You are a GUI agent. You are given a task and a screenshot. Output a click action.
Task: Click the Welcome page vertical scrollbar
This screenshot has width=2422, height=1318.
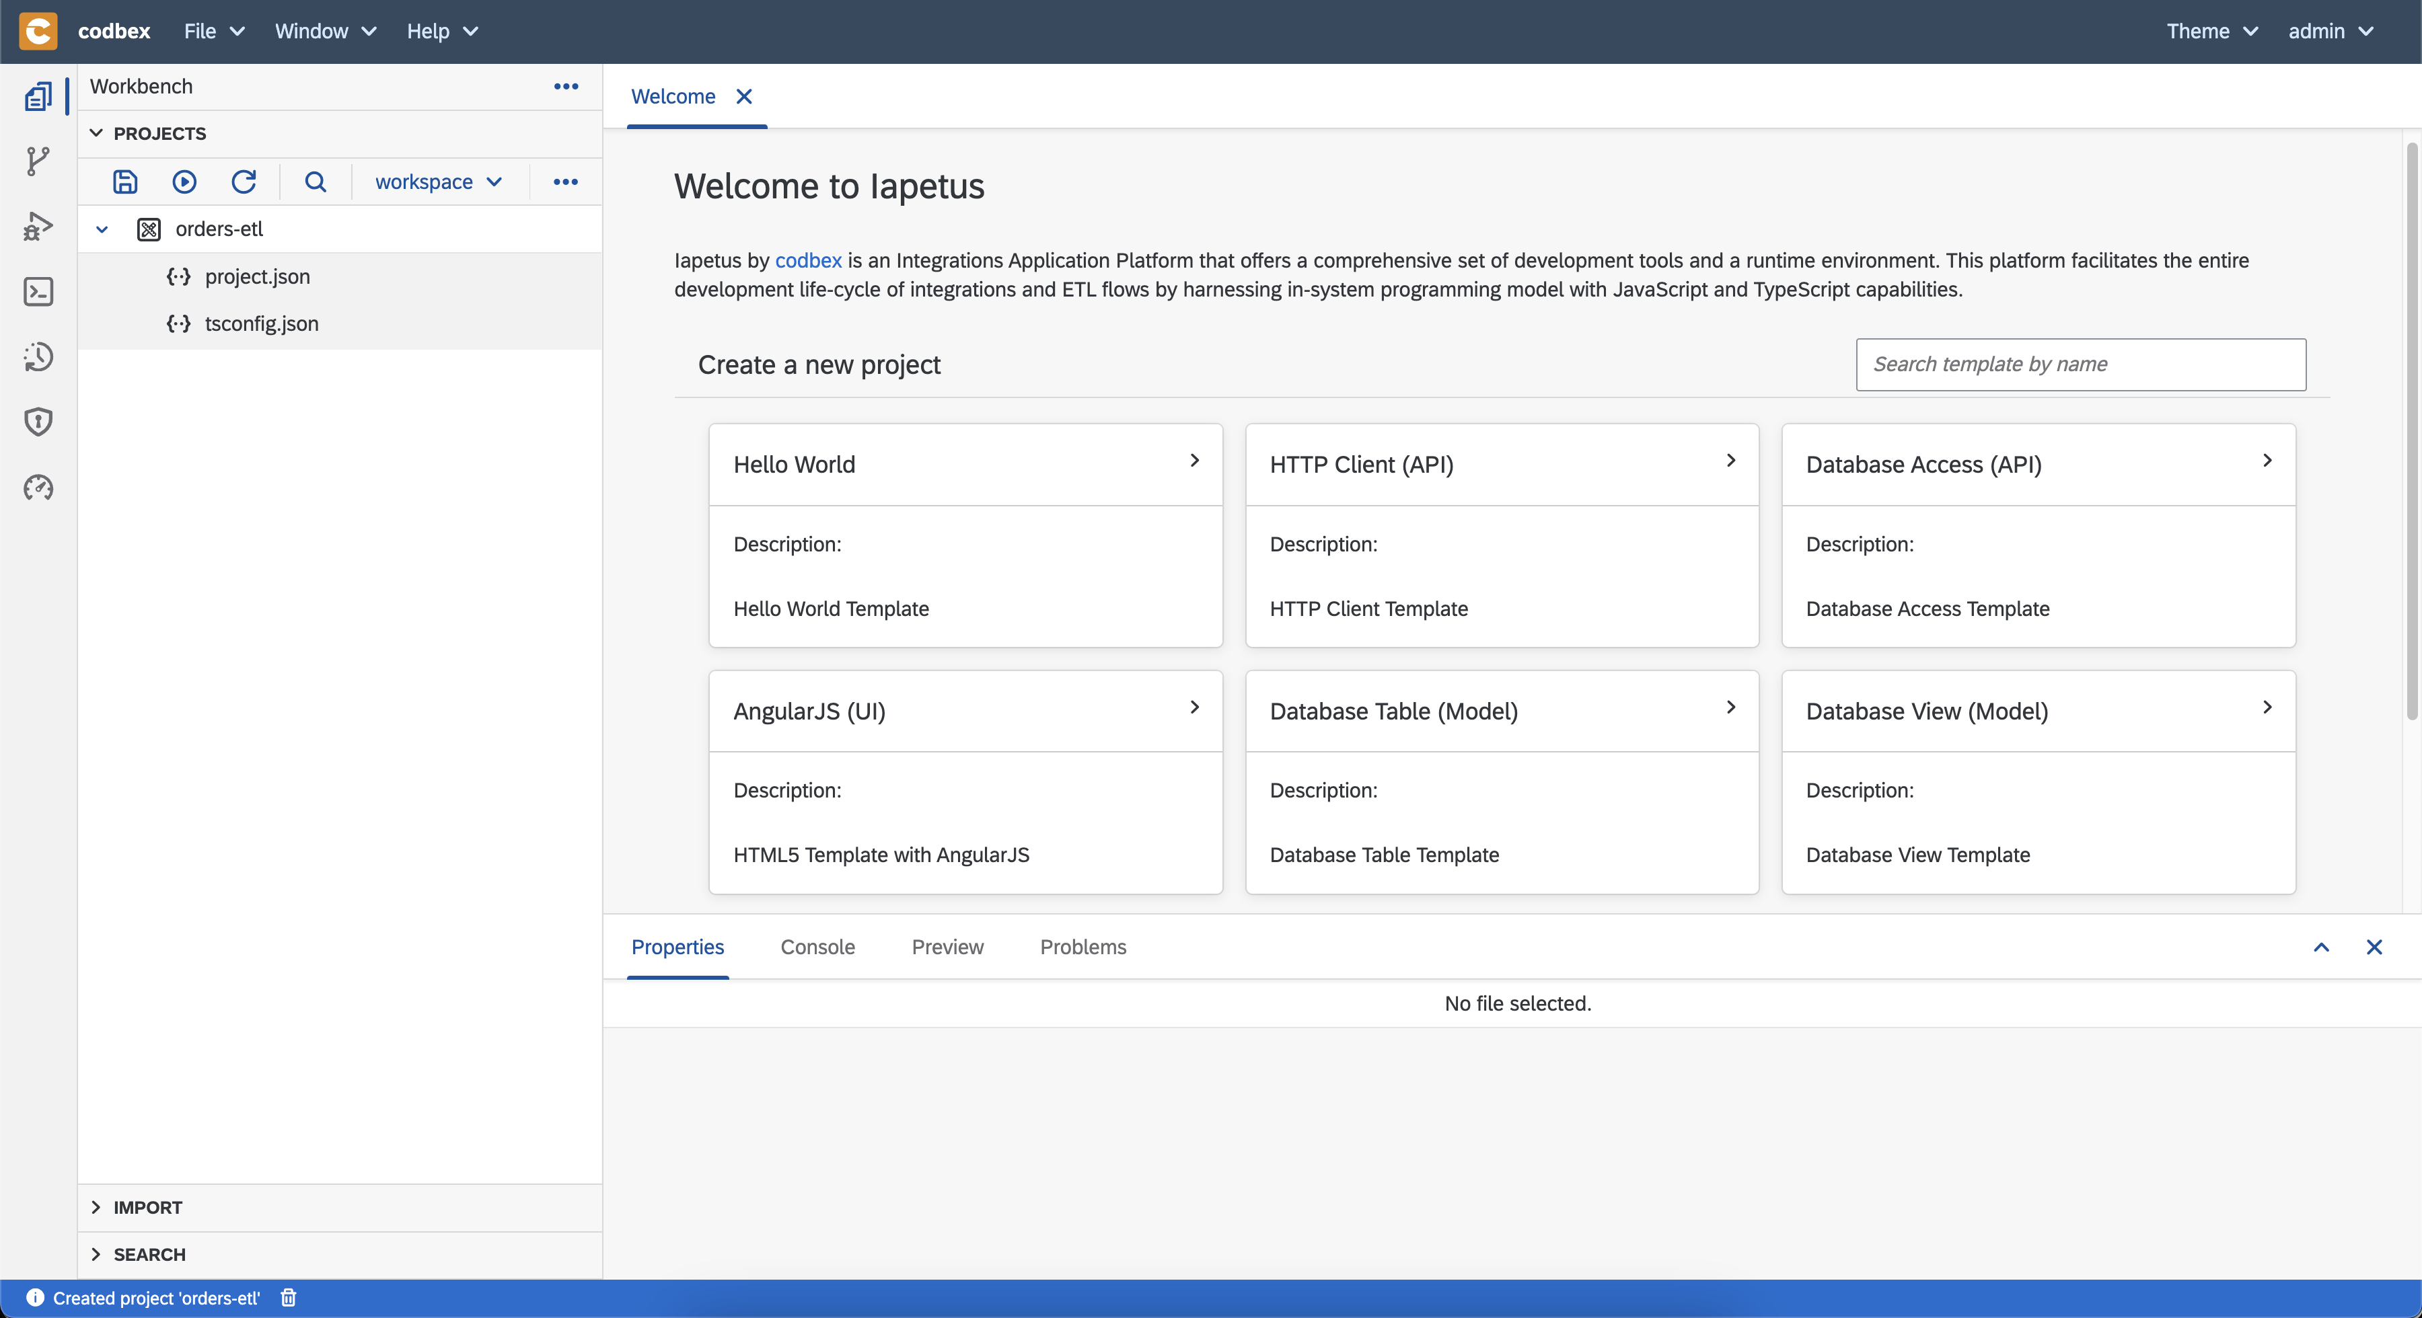2411,432
